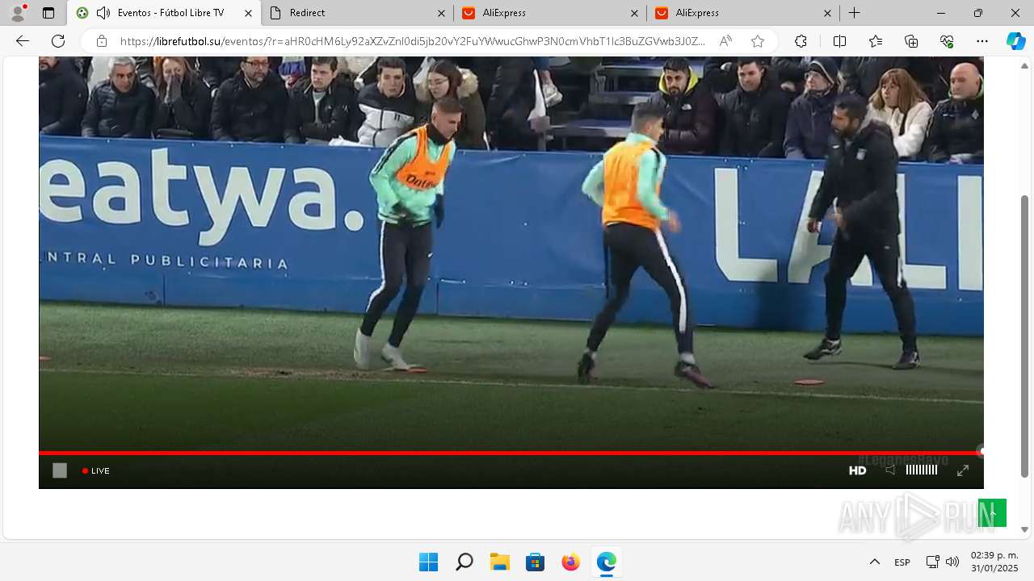Close the second AliExpress tab
This screenshot has height=581, width=1034.
point(827,13)
